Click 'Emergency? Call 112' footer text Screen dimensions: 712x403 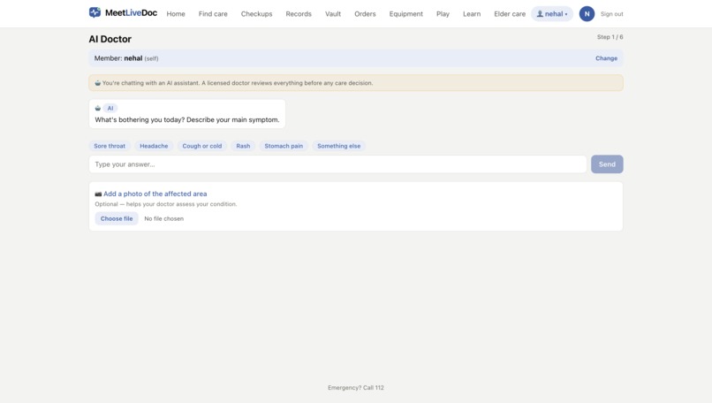click(356, 388)
